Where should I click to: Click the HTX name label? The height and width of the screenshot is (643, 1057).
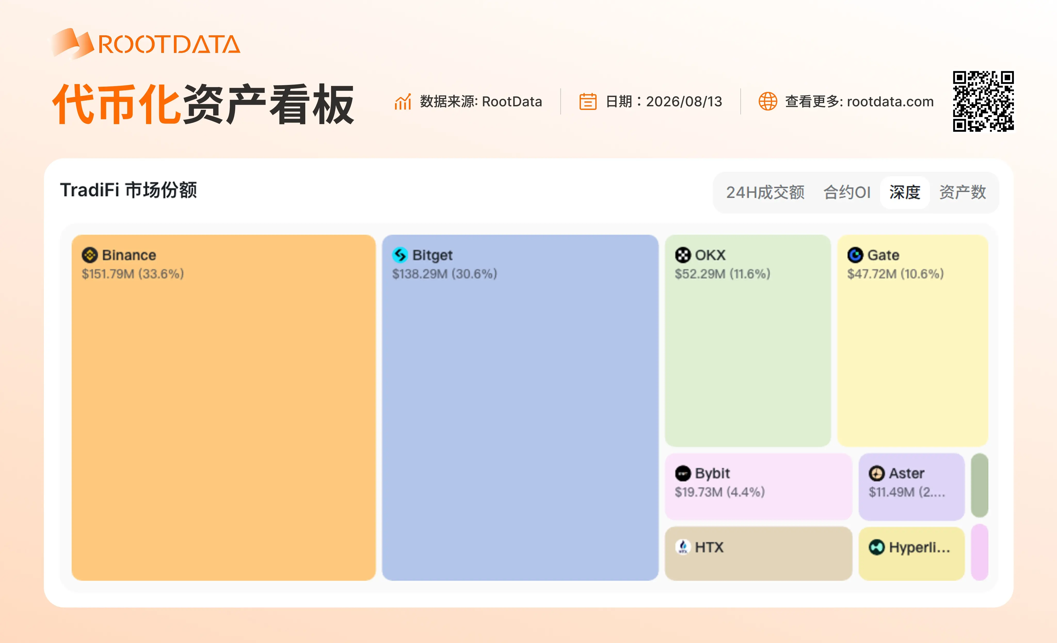point(709,547)
